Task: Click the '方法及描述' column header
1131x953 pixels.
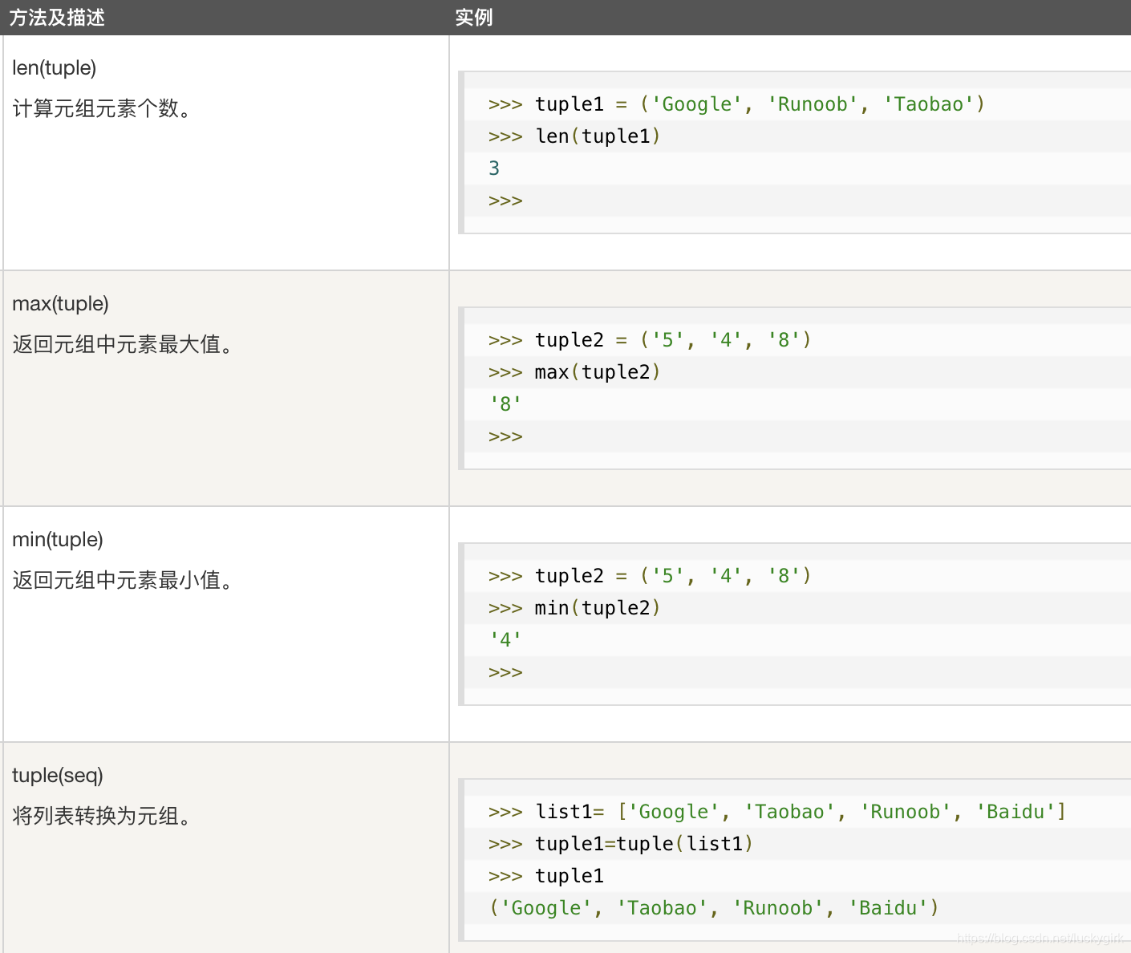Action: pyautogui.click(x=57, y=18)
